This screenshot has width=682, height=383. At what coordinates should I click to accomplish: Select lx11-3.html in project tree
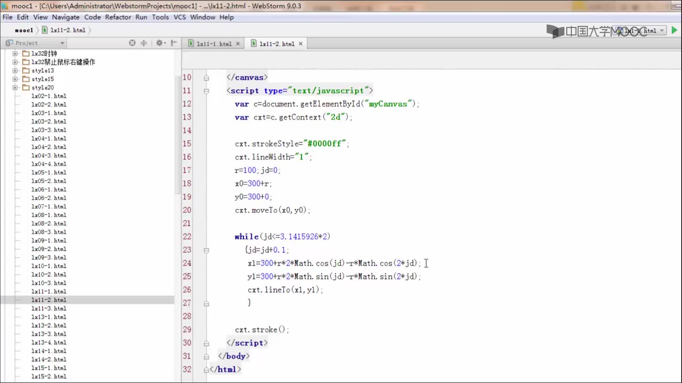49,309
